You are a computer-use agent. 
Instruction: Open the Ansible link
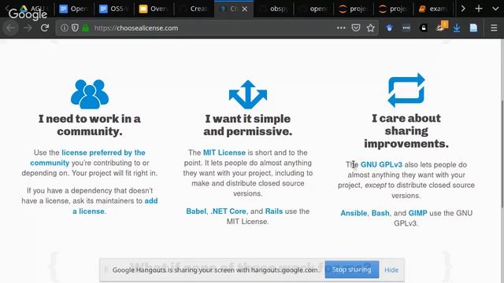354,213
